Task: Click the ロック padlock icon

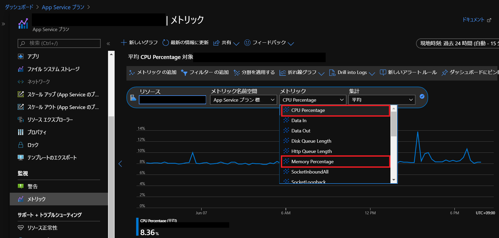Action: coord(21,145)
